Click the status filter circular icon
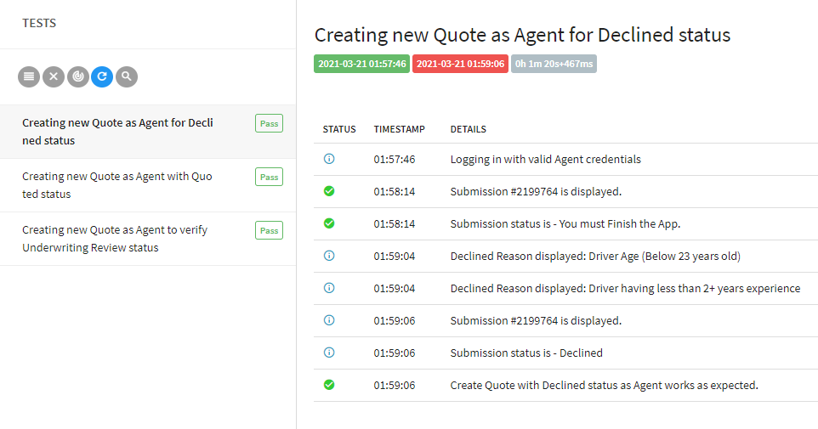818x429 pixels. click(77, 76)
